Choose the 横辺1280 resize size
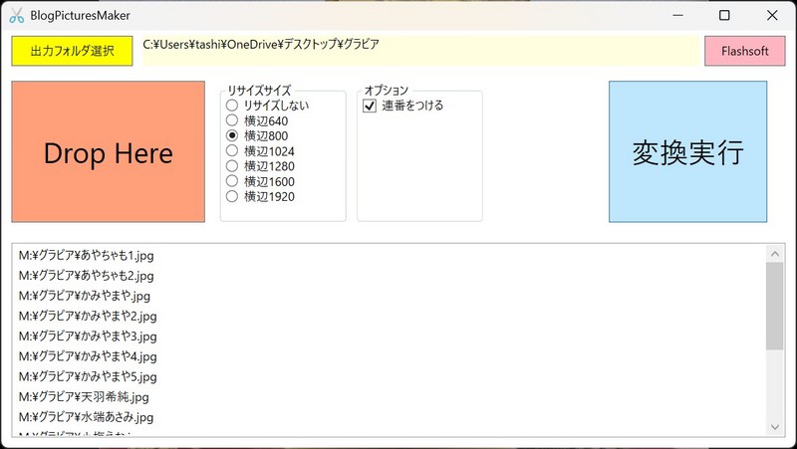The width and height of the screenshot is (797, 449). [232, 166]
